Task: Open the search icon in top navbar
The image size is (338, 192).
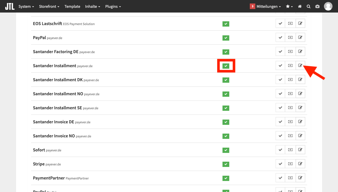Action: pyautogui.click(x=308, y=7)
